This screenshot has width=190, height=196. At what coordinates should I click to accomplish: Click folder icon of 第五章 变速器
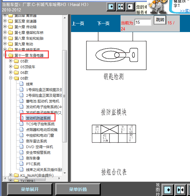[x=10, y=21]
